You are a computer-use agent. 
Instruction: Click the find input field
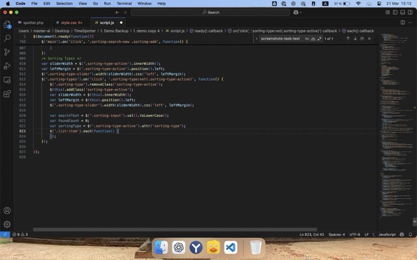click(280, 38)
